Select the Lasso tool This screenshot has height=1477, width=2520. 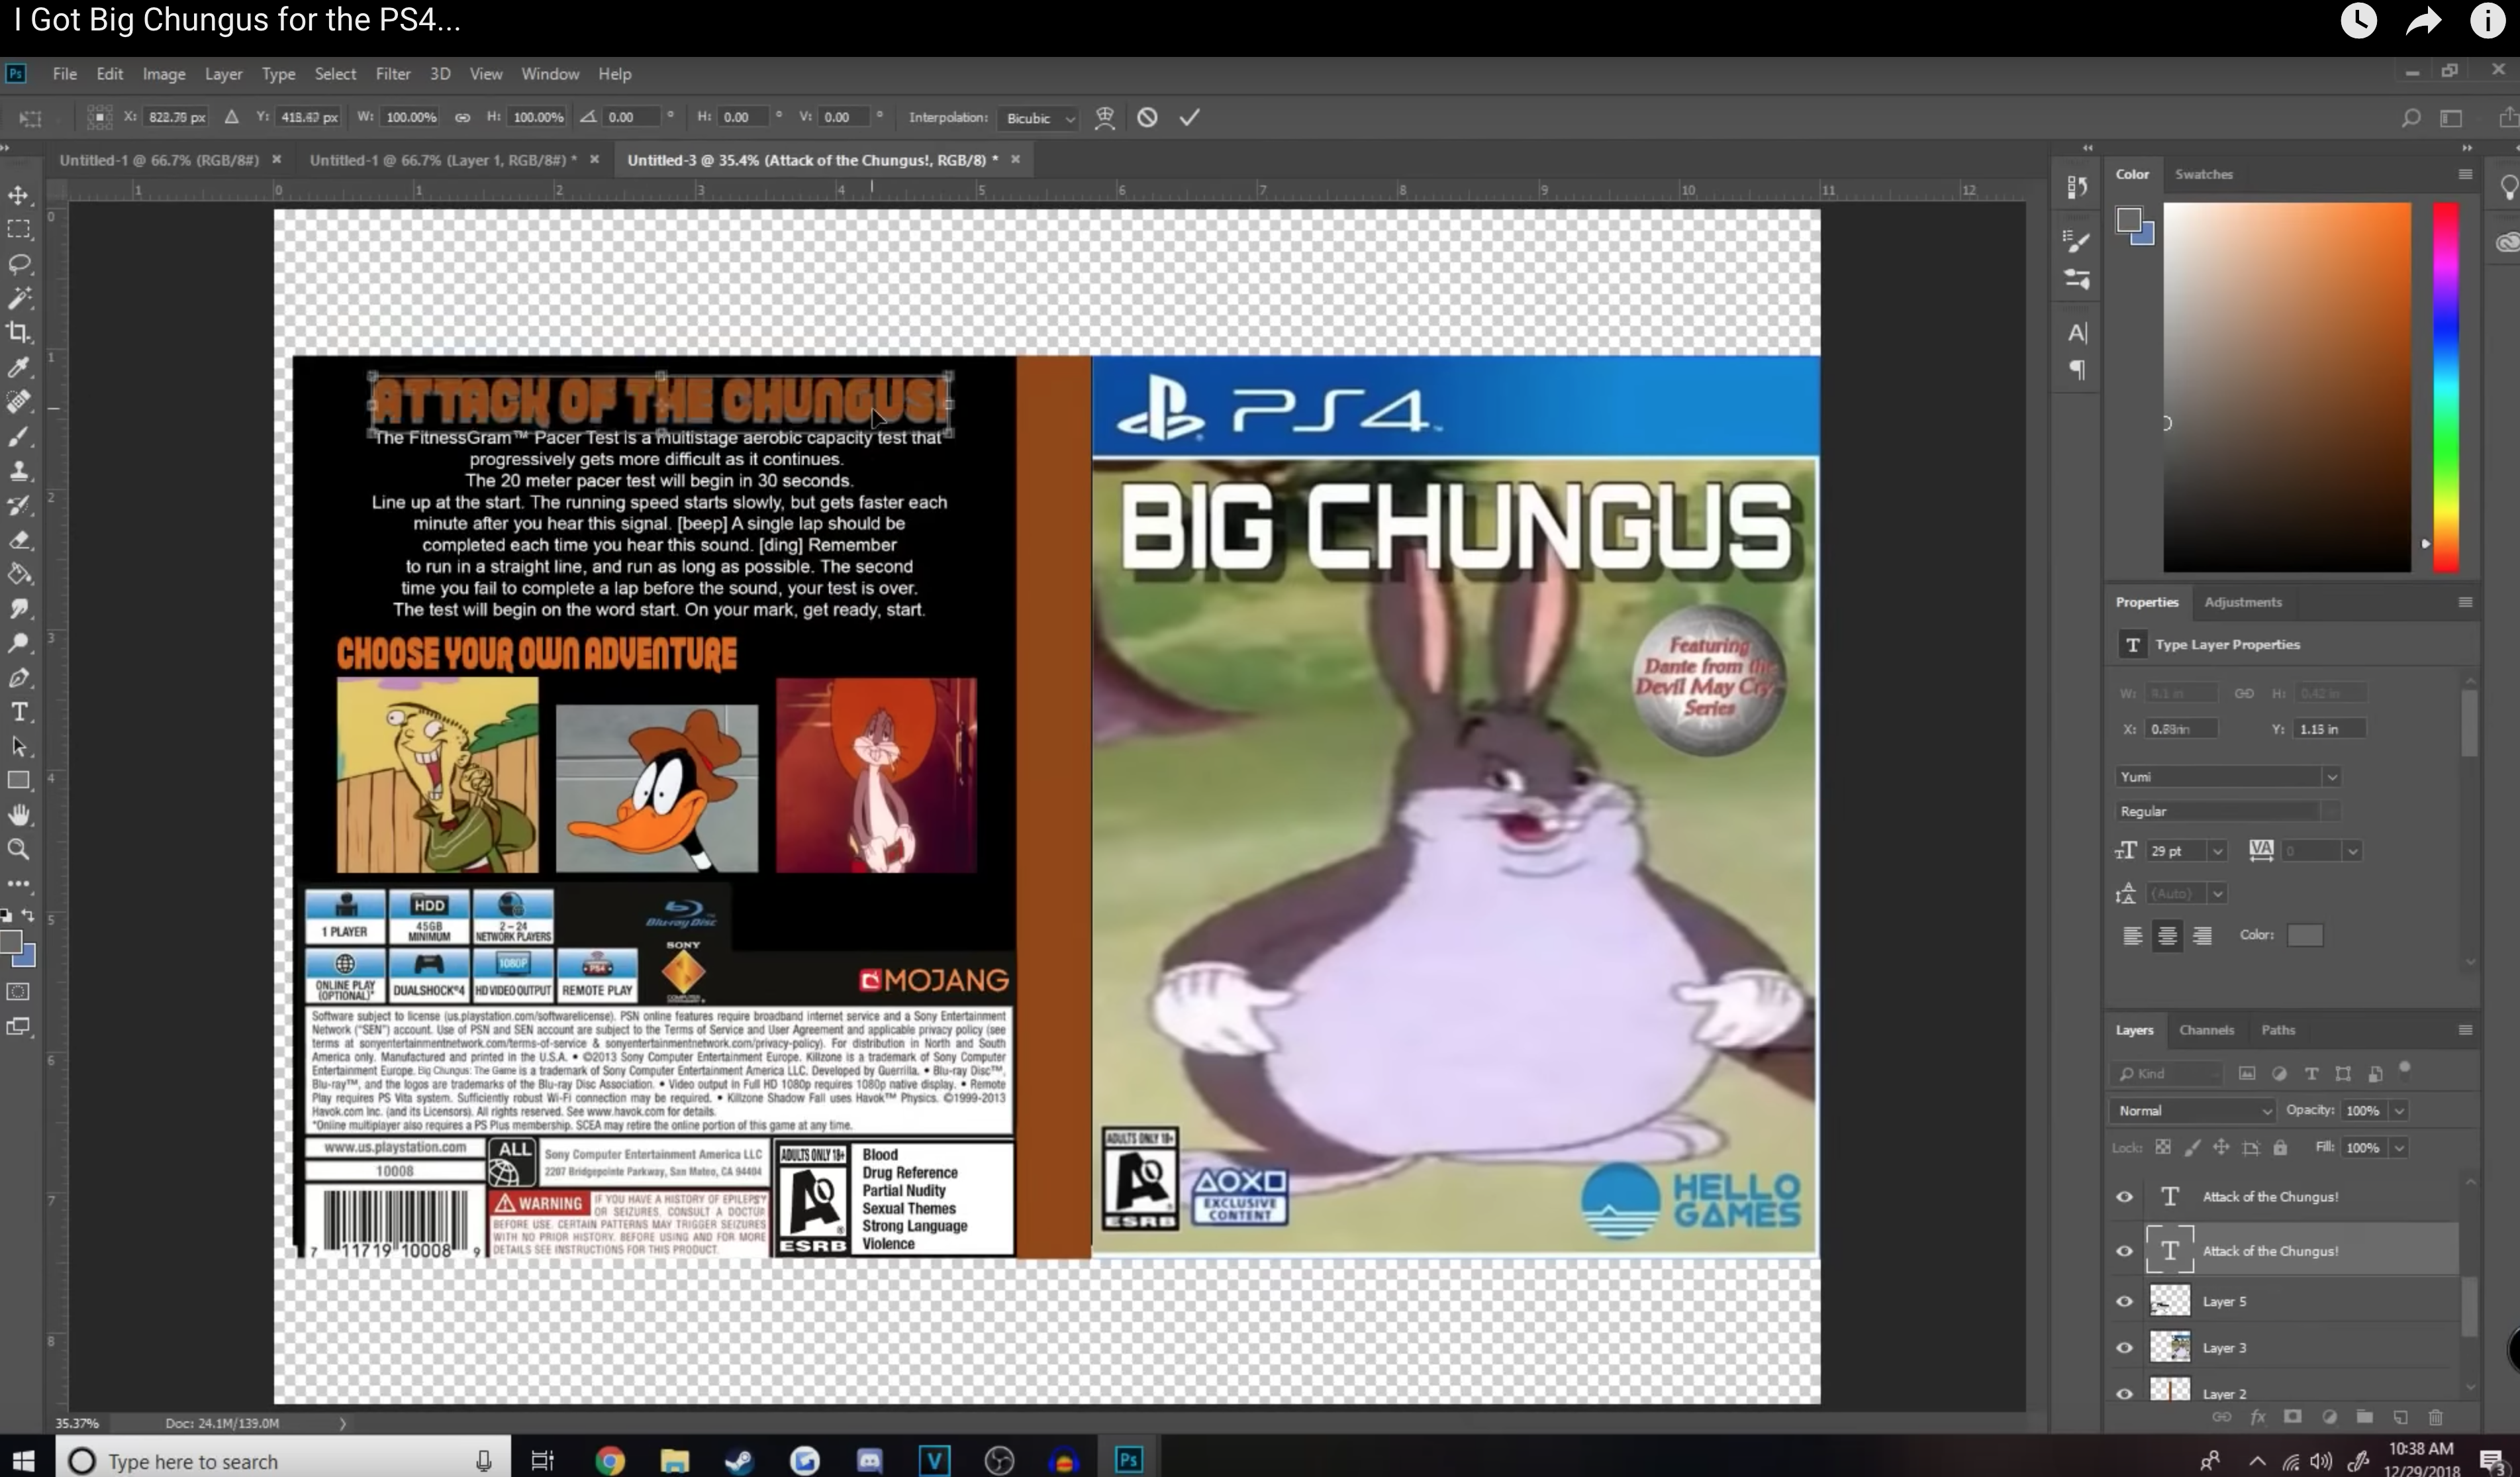(19, 264)
